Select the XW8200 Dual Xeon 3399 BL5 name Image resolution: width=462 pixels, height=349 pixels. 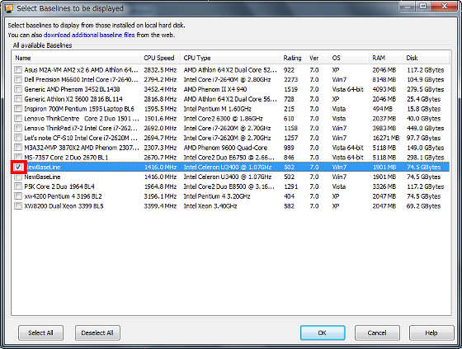pos(64,206)
